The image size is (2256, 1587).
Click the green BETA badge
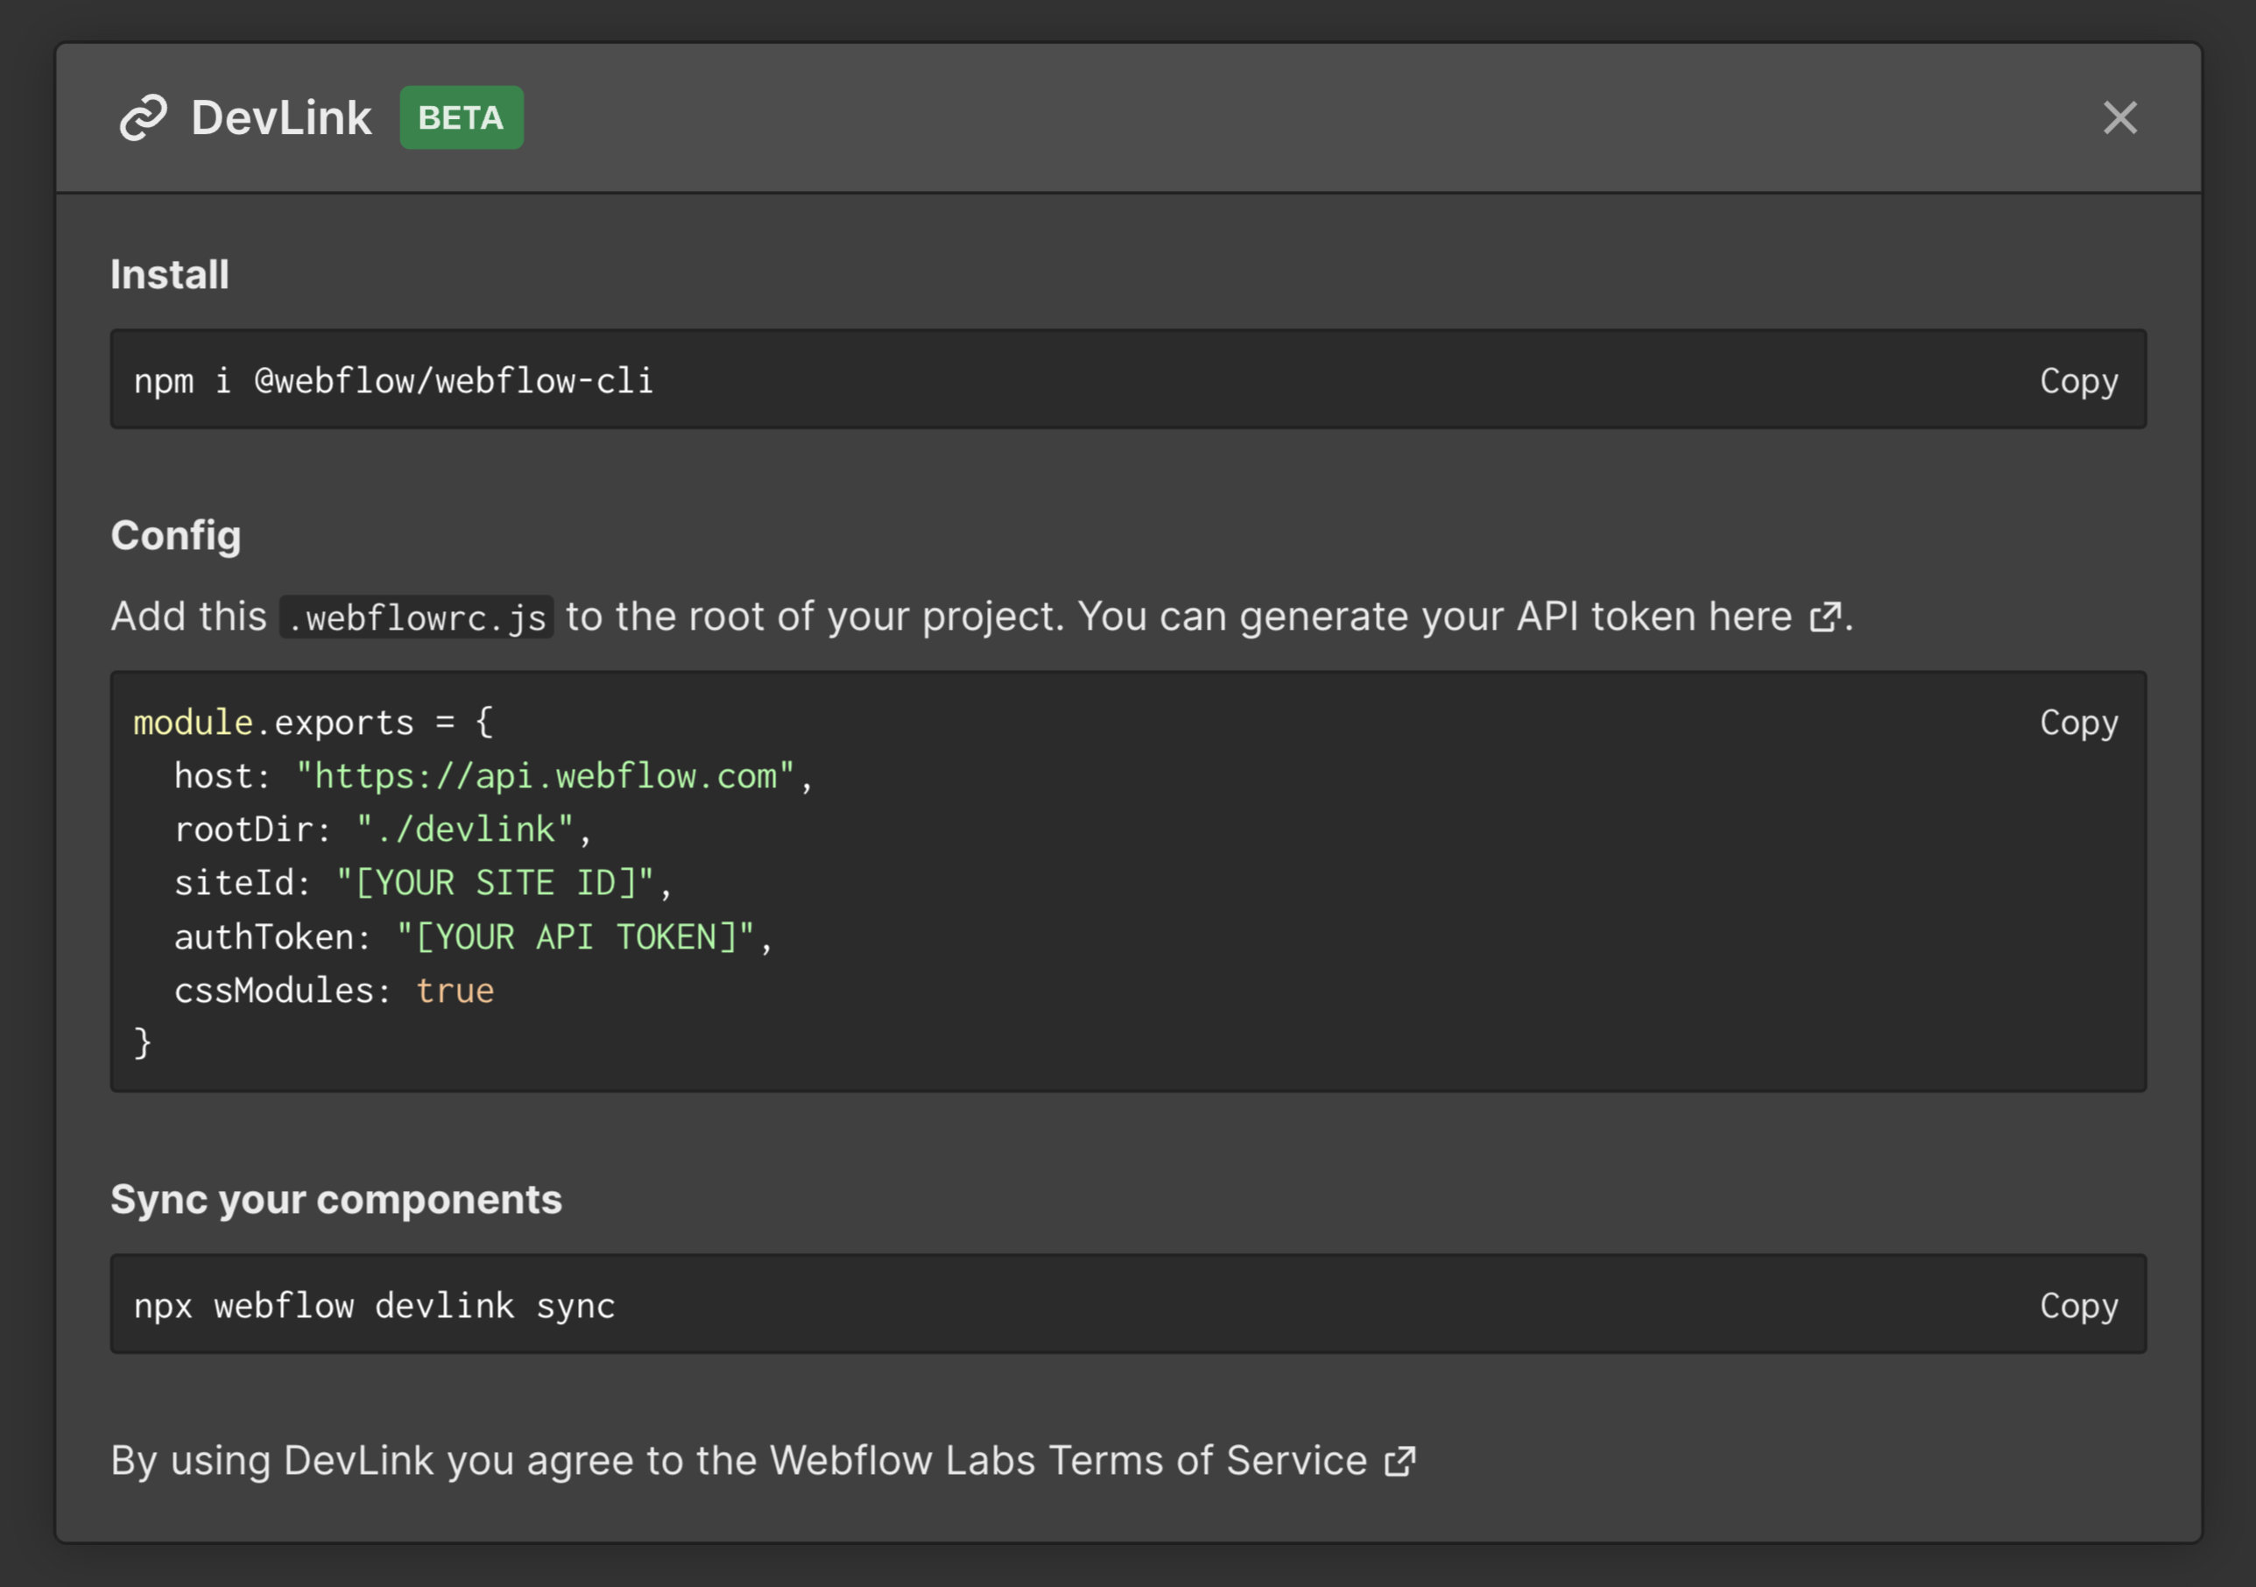point(461,118)
